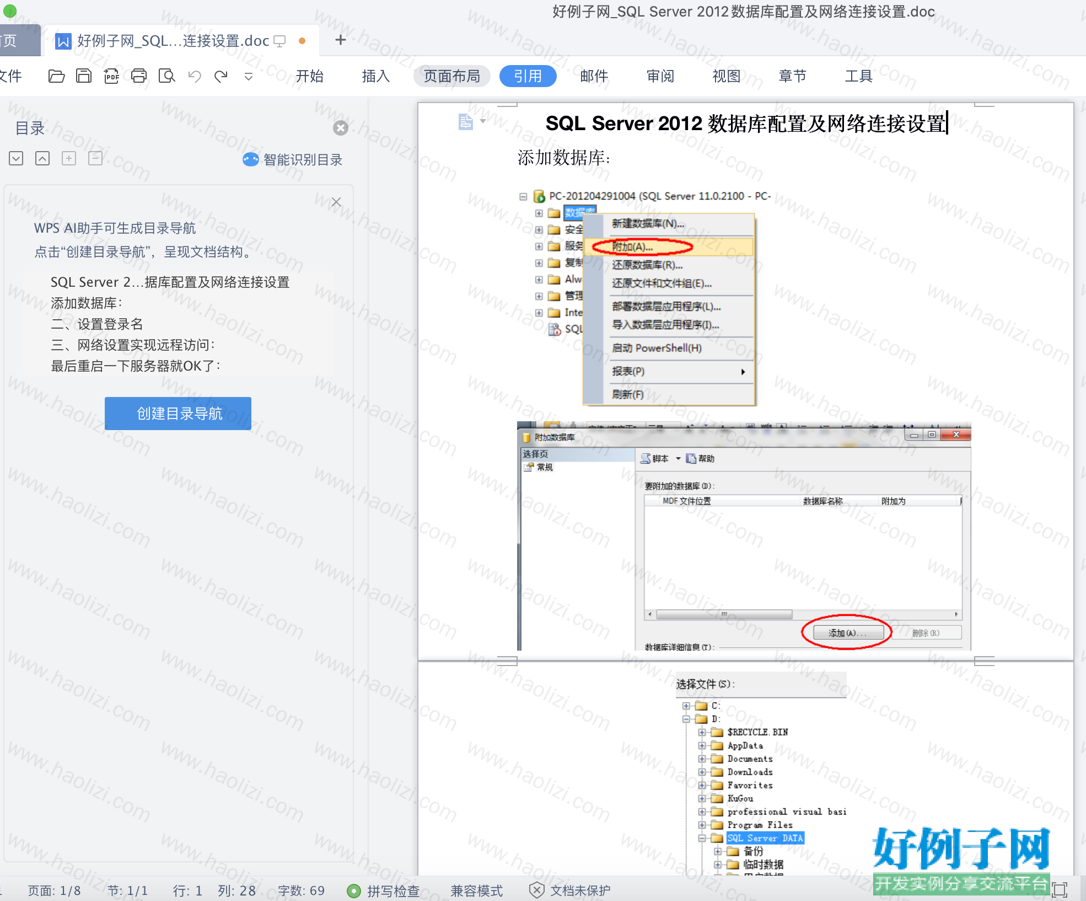Click 兼容模式 status indicator

(x=477, y=891)
